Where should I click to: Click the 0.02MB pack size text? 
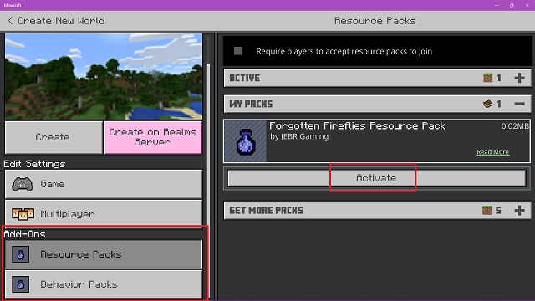515,126
